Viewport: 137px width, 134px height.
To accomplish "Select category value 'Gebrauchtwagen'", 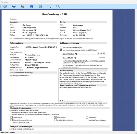I will point(33,55).
